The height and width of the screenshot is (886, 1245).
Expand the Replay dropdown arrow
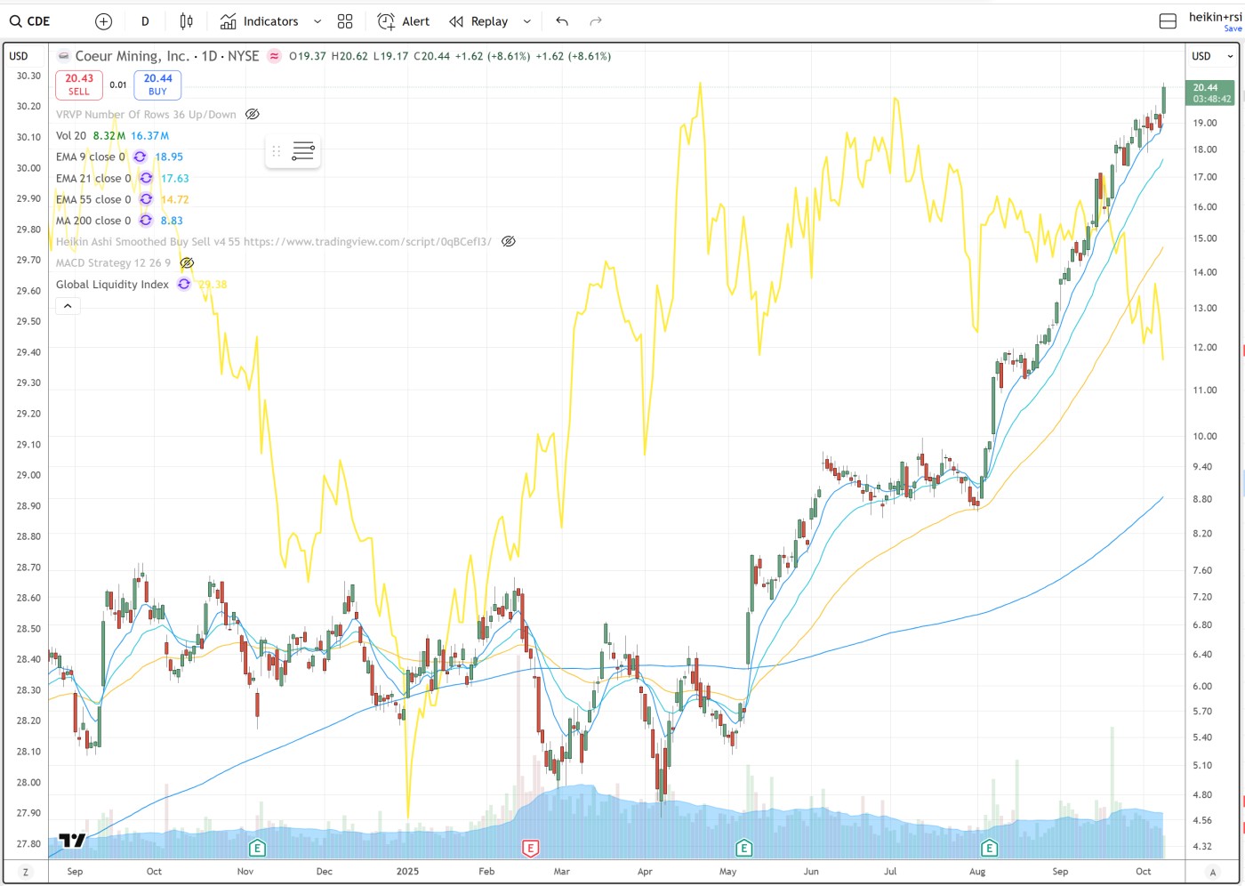[527, 21]
